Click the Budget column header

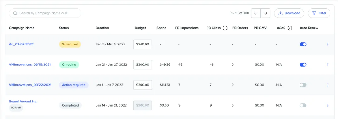tap(140, 28)
